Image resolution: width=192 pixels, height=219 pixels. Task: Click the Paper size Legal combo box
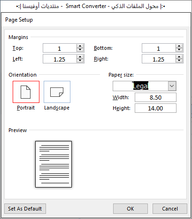[145, 86]
